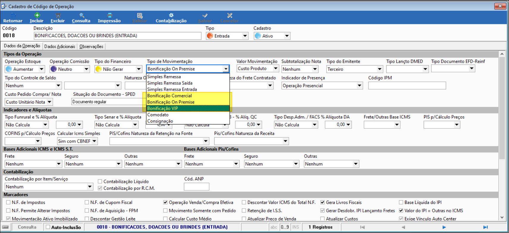509x233 pixels.
Task: Click the Excluir toolbar icon
Action: (x=58, y=15)
